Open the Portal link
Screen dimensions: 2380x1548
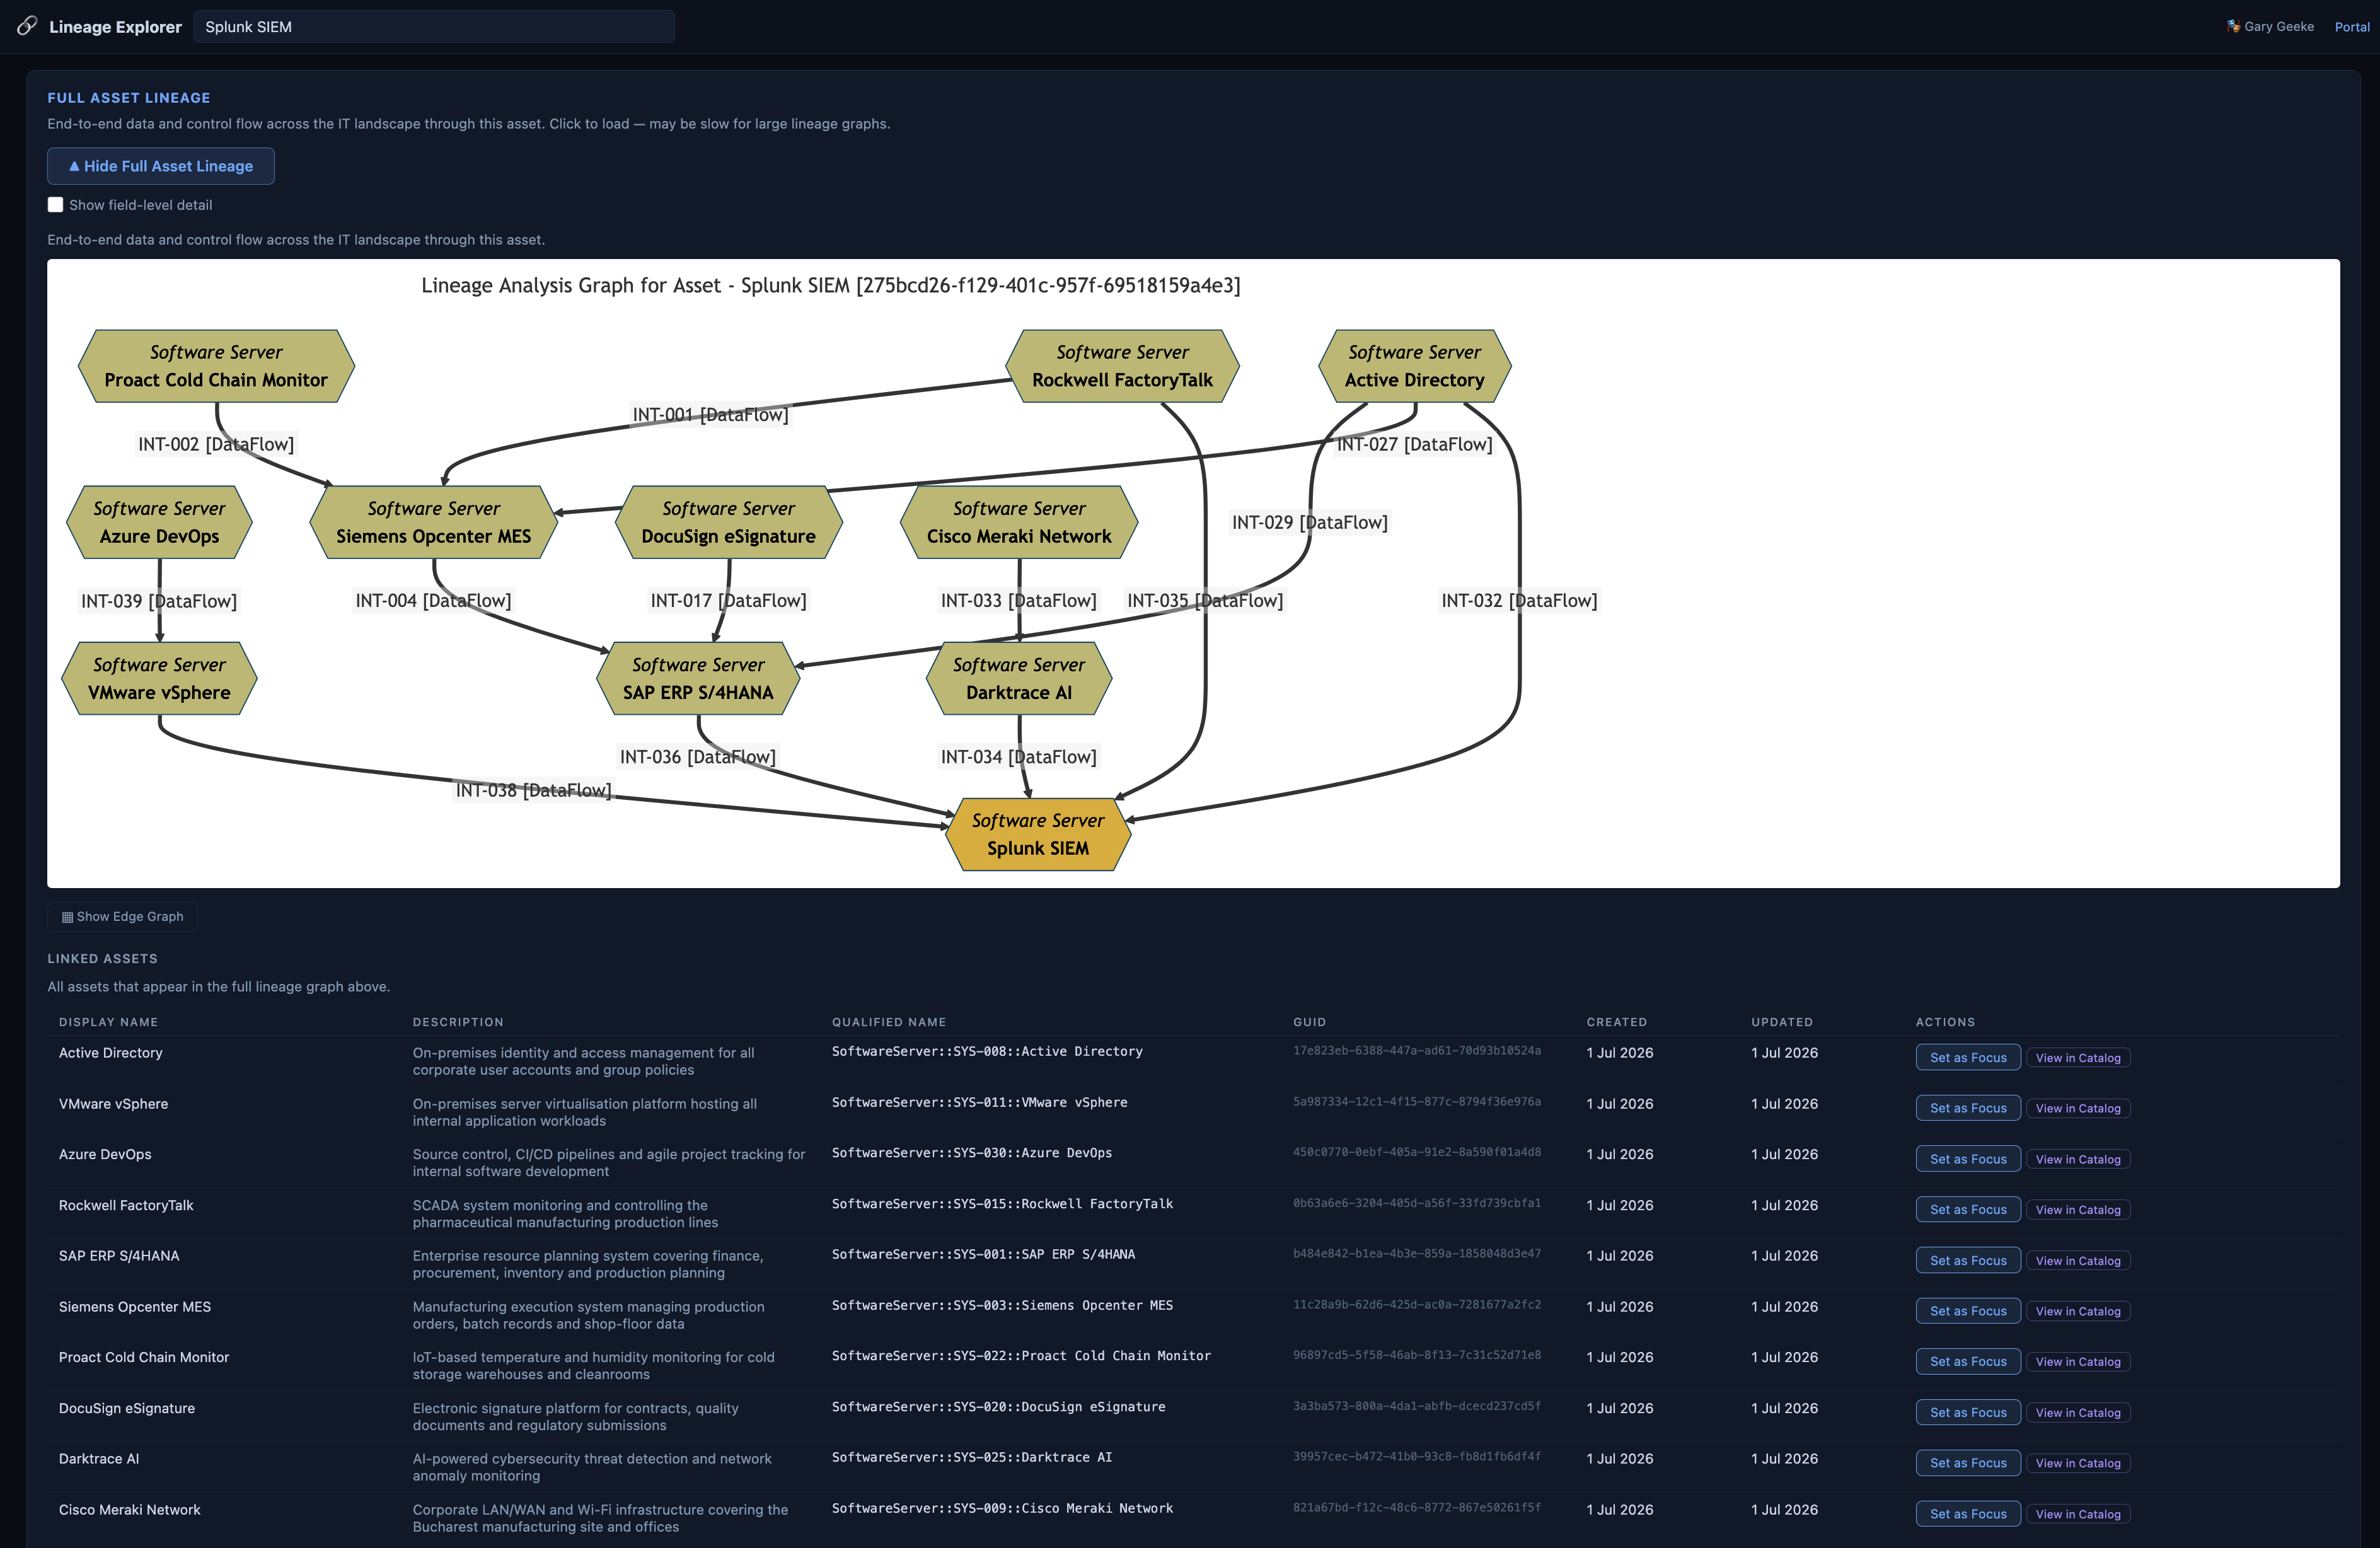pyautogui.click(x=2351, y=27)
